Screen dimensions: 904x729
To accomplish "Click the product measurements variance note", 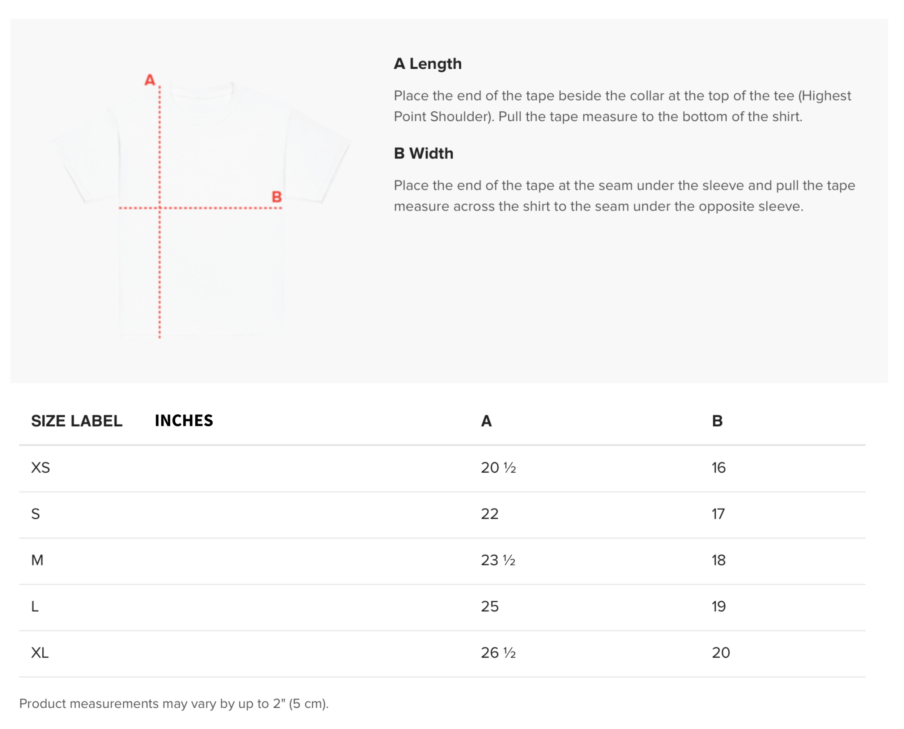I will (x=174, y=703).
